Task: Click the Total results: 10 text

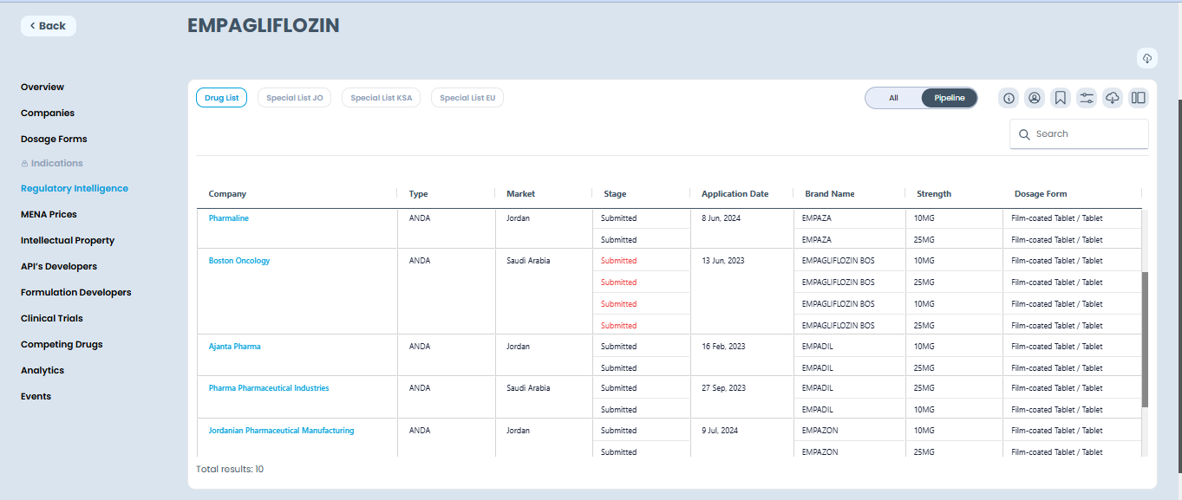Action: pyautogui.click(x=230, y=470)
